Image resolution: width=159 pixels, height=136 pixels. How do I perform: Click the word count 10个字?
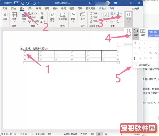tap(23, 134)
